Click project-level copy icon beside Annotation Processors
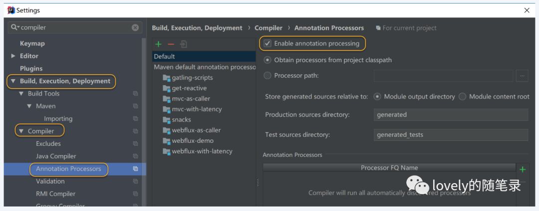The width and height of the screenshot is (539, 211). pos(135,169)
